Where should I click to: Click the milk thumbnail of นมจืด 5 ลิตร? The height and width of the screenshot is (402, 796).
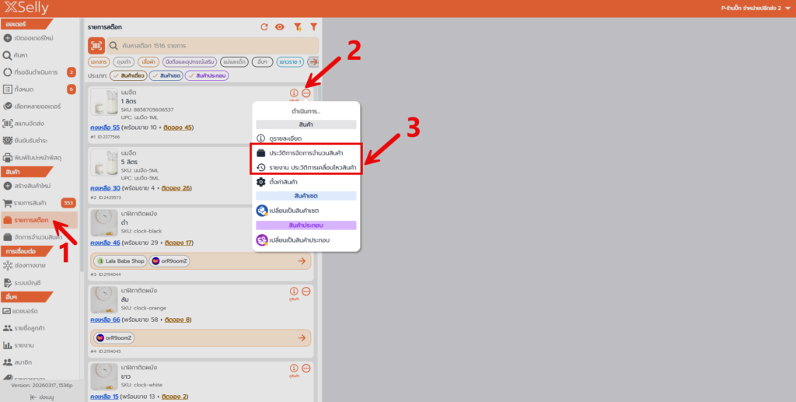pos(103,163)
